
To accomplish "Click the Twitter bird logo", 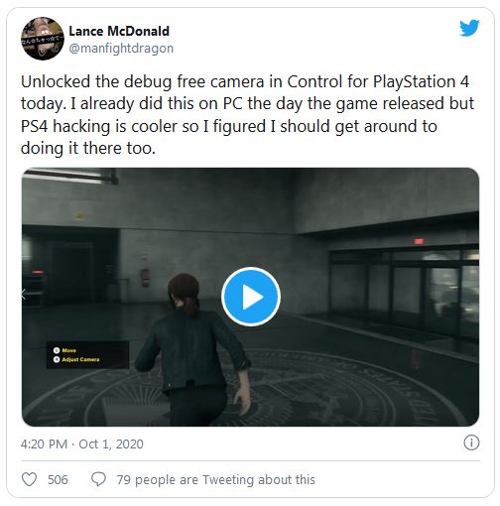I will (x=469, y=28).
